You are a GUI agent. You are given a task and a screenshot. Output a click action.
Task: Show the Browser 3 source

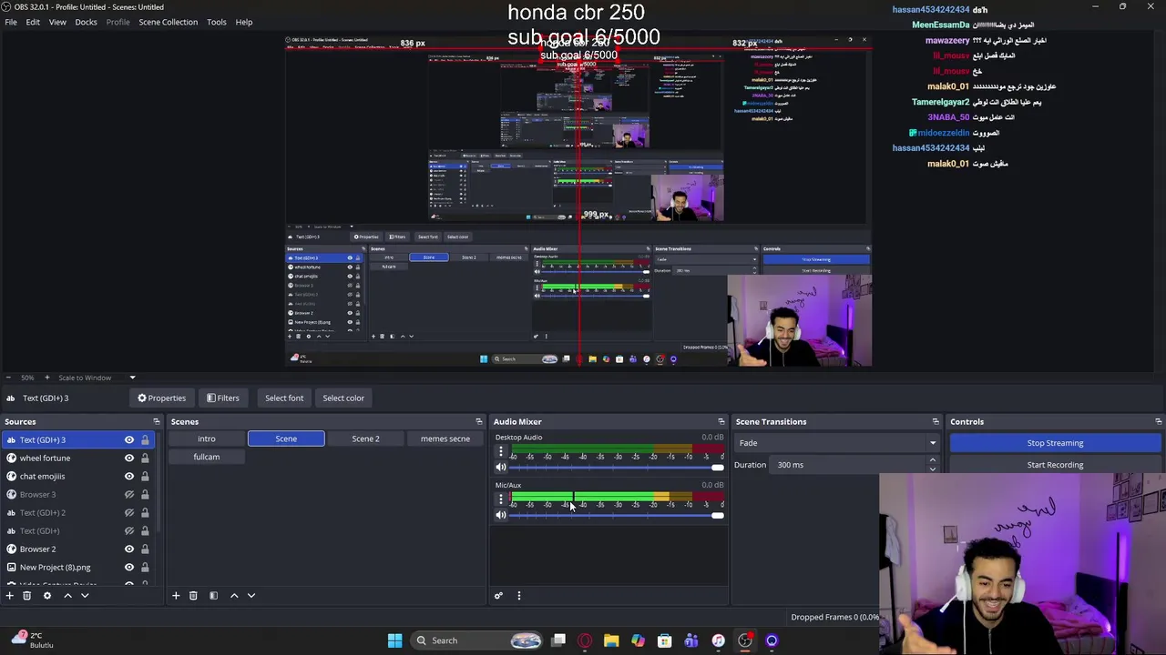pyautogui.click(x=129, y=495)
